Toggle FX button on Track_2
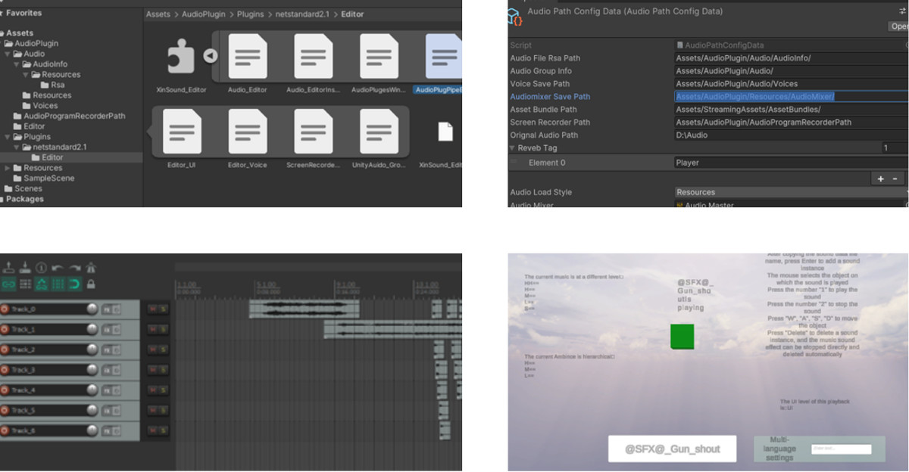This screenshot has height=472, width=909. [x=107, y=349]
